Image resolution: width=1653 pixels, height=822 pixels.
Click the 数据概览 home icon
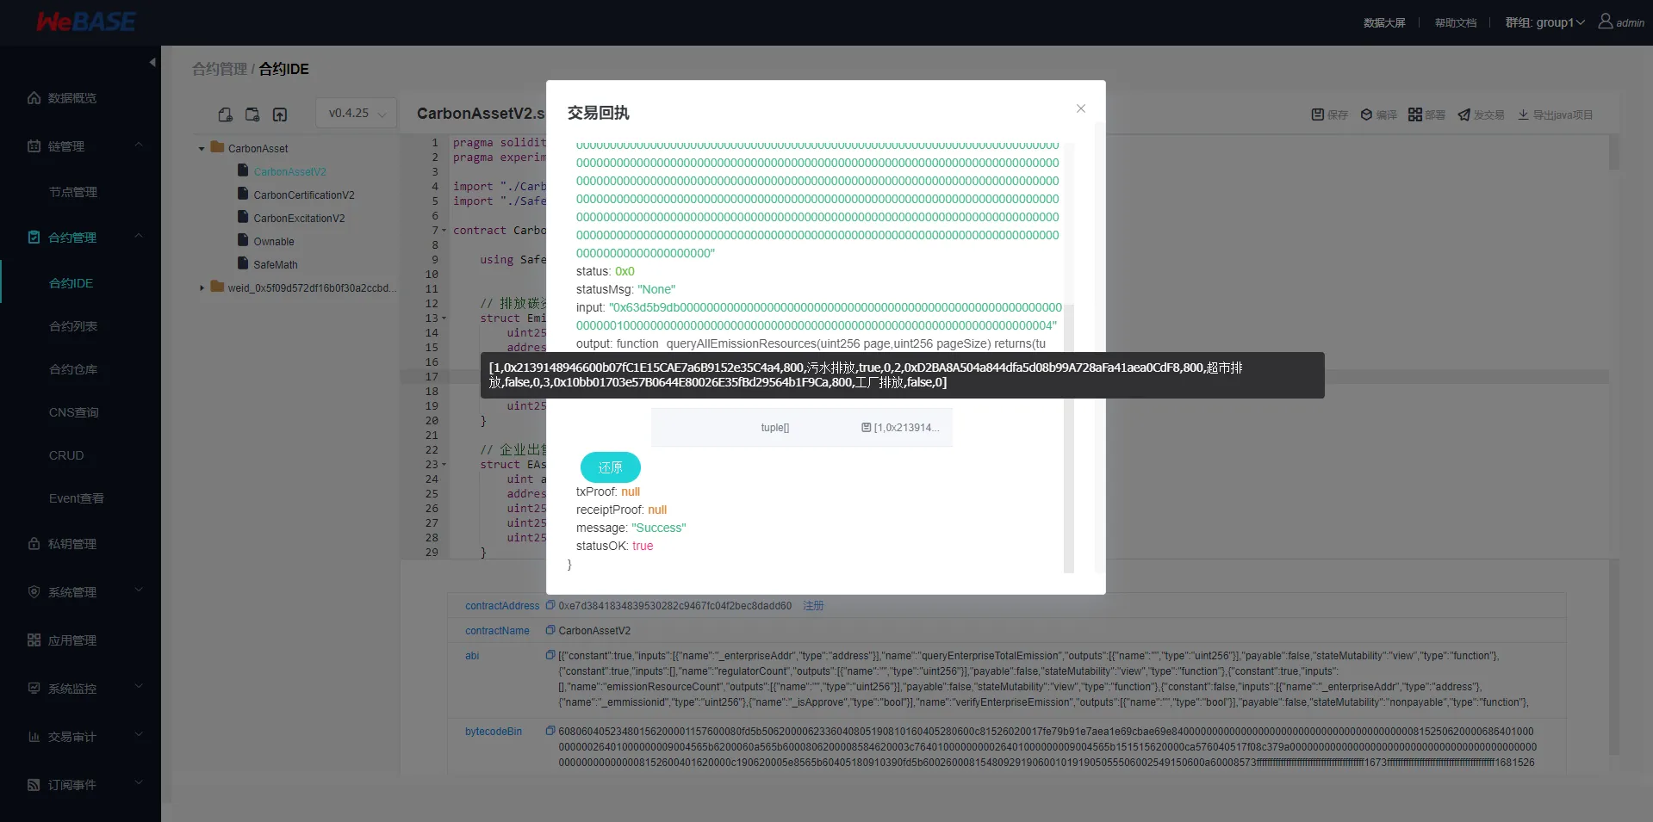[34, 97]
